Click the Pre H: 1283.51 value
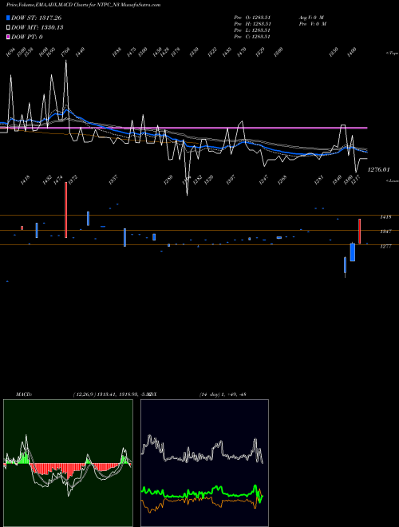The height and width of the screenshot is (527, 399). coord(252,24)
